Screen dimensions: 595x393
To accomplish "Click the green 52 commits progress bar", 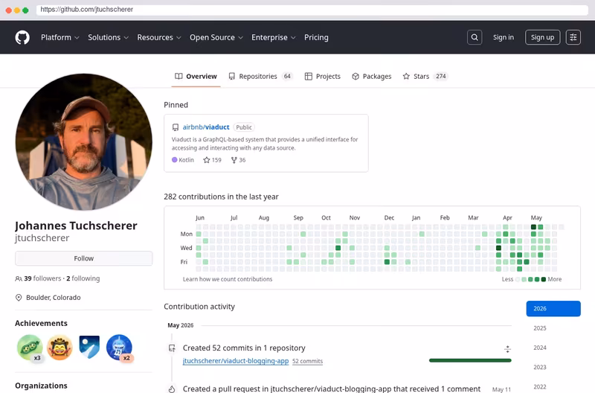I will tap(470, 360).
